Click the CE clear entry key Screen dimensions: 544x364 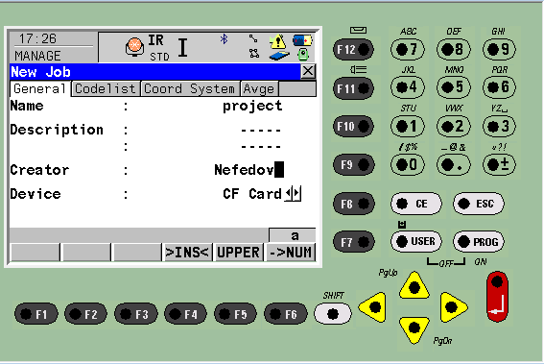tap(416, 204)
